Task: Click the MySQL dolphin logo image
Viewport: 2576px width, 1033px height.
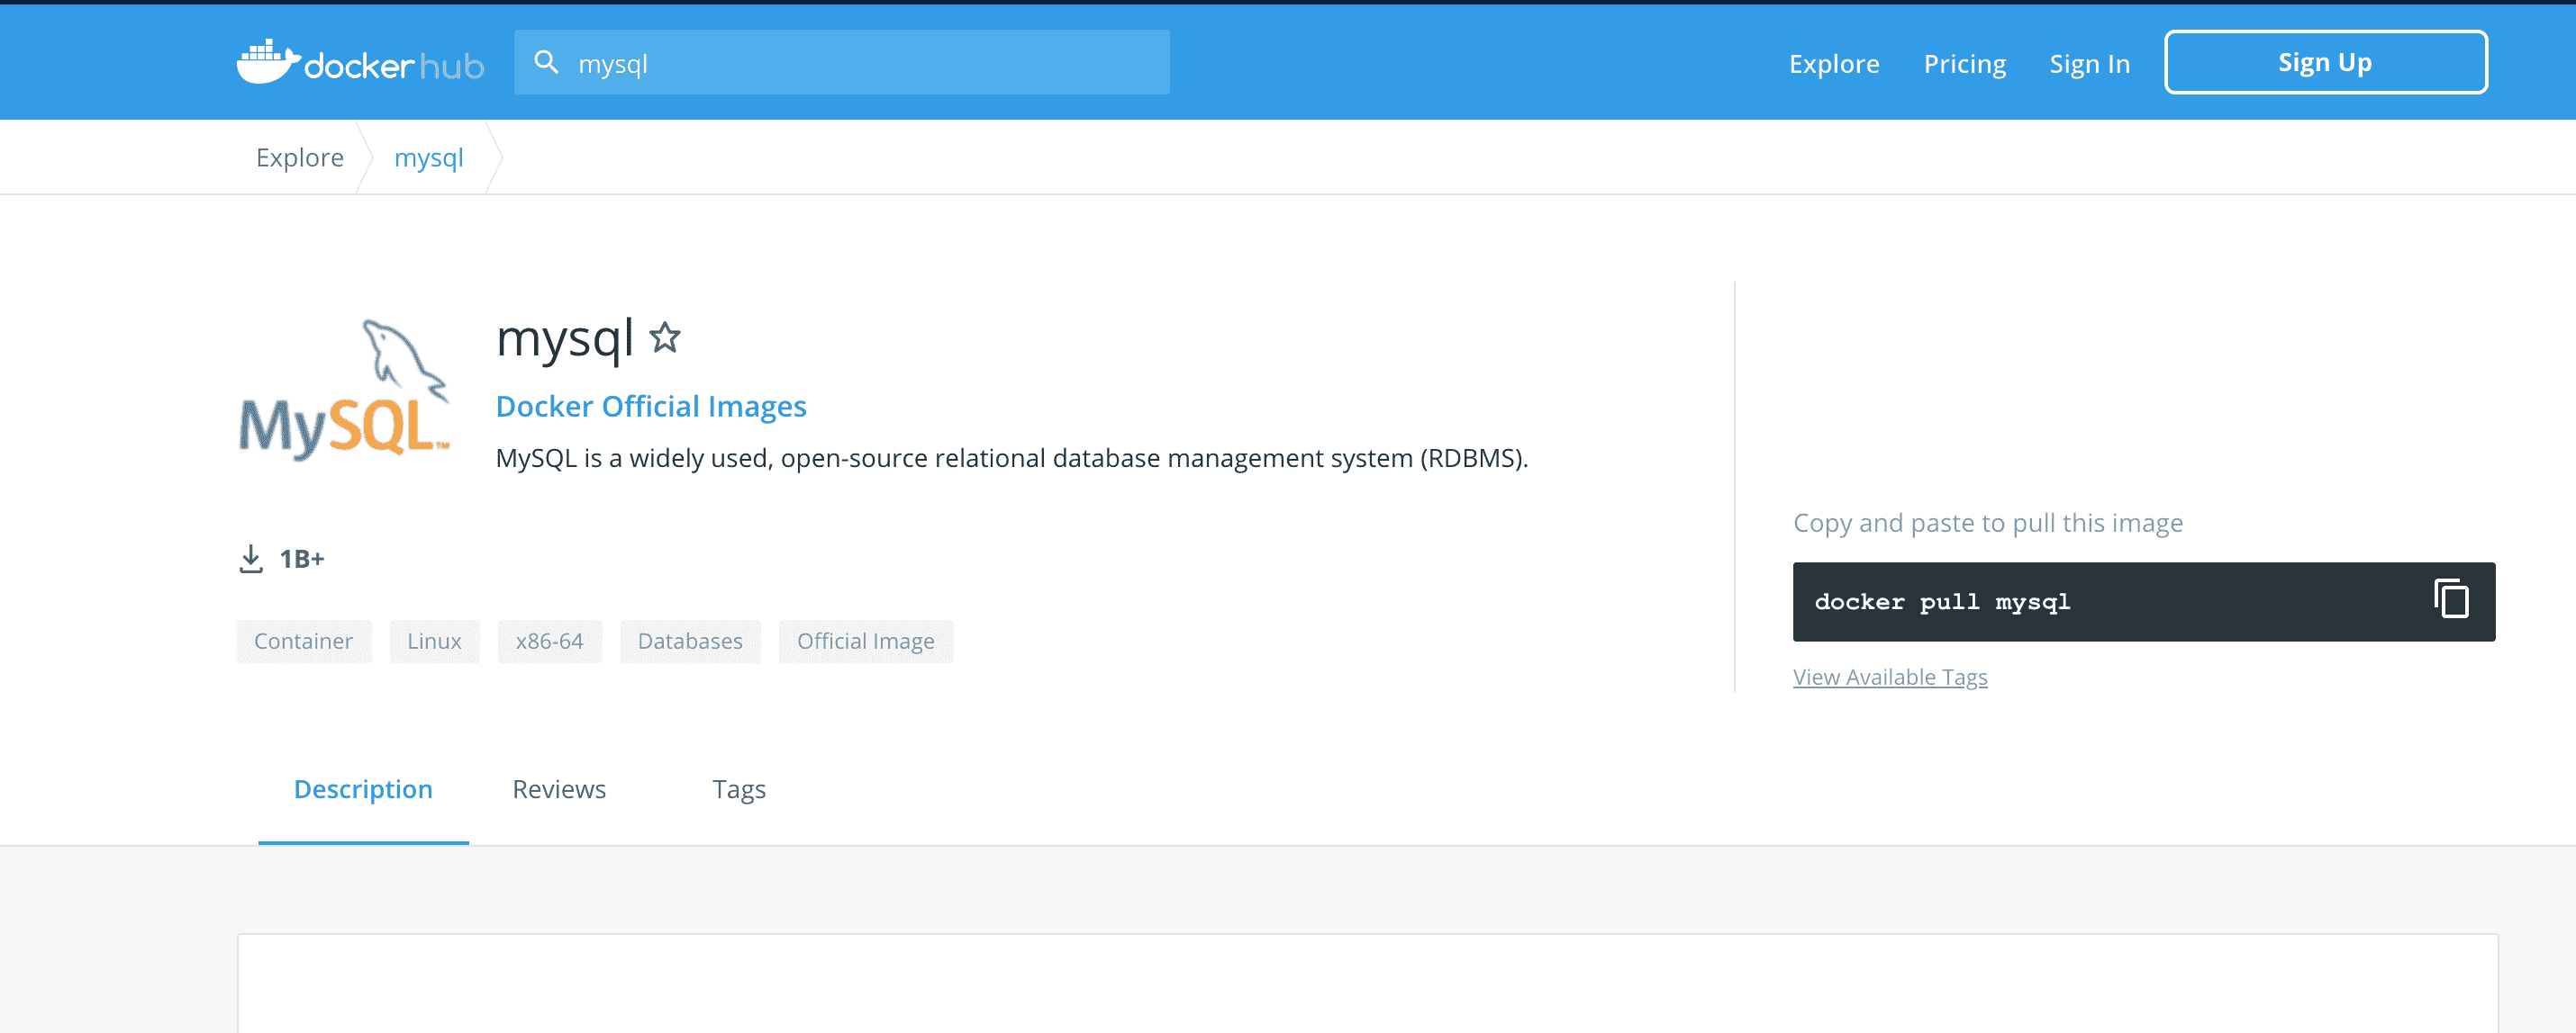Action: (x=345, y=390)
